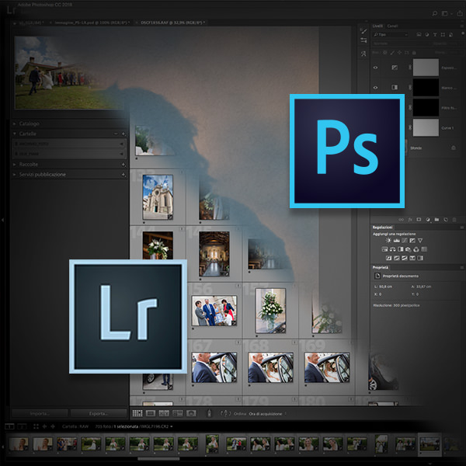Select the Curve 1 layer mask thumbnail
Screen dimensions: 466x466
[426, 128]
